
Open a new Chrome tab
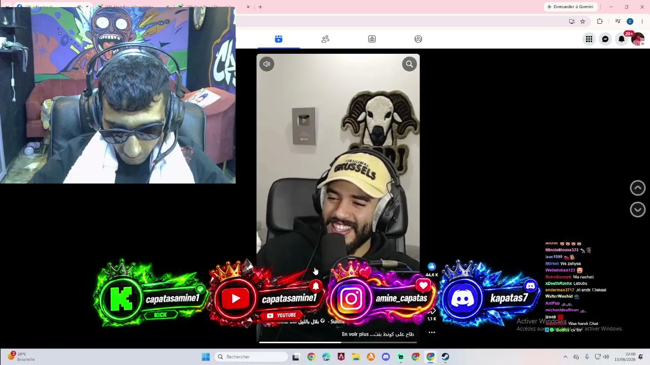pyautogui.click(x=260, y=7)
